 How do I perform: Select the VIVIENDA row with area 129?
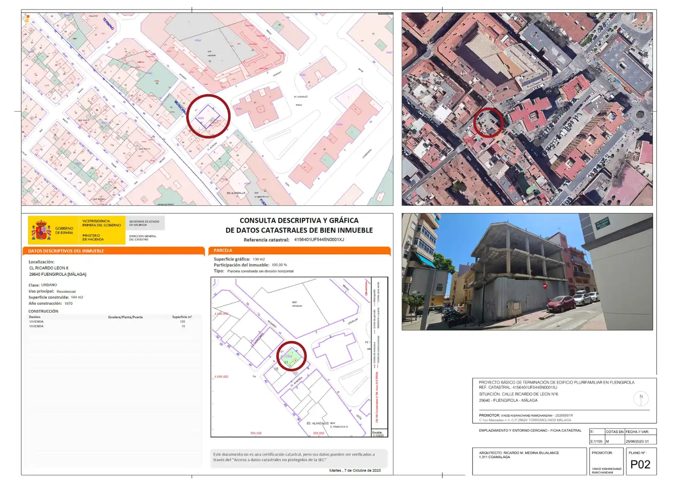click(107, 321)
